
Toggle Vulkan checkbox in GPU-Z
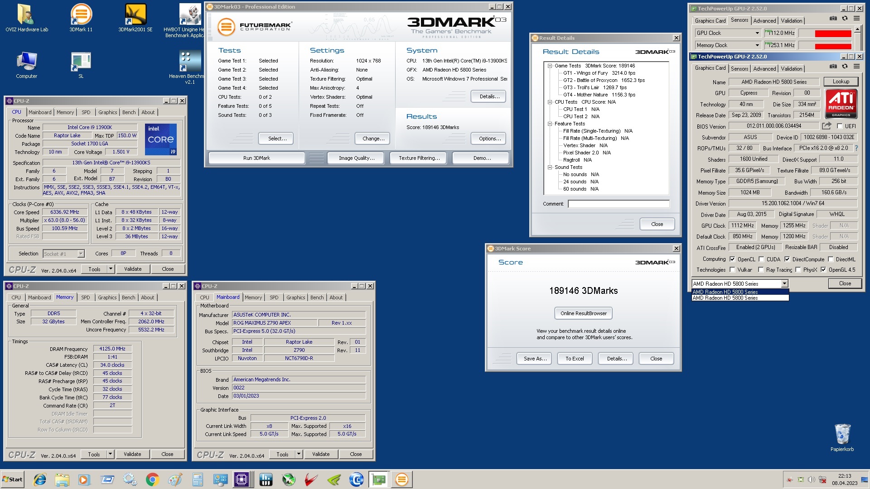(x=732, y=270)
